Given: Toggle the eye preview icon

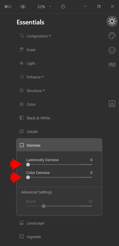Looking at the screenshot, I should 23,7.
